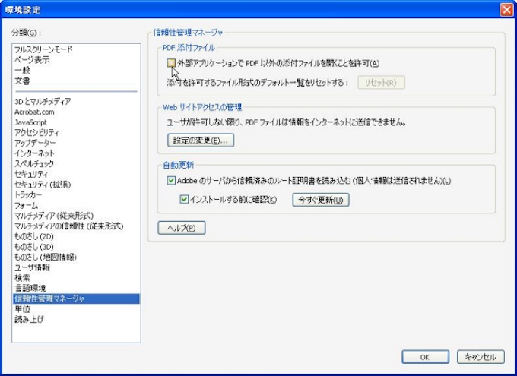Close the 環境設定 dialog window
Viewport: 517px width, 376px height.
click(506, 9)
